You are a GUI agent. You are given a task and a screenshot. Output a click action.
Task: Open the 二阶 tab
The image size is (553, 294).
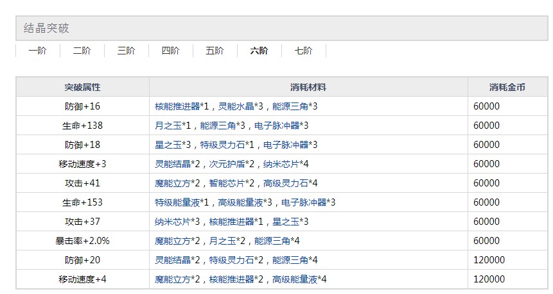[82, 51]
